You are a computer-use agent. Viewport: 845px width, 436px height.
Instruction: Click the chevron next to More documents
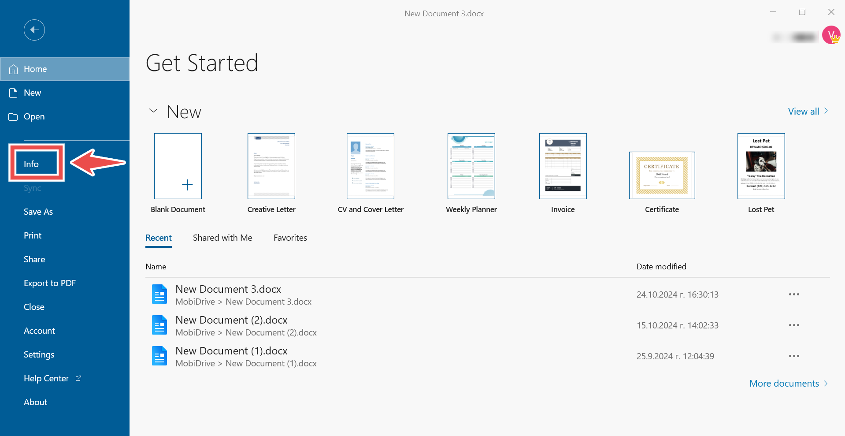coord(826,384)
